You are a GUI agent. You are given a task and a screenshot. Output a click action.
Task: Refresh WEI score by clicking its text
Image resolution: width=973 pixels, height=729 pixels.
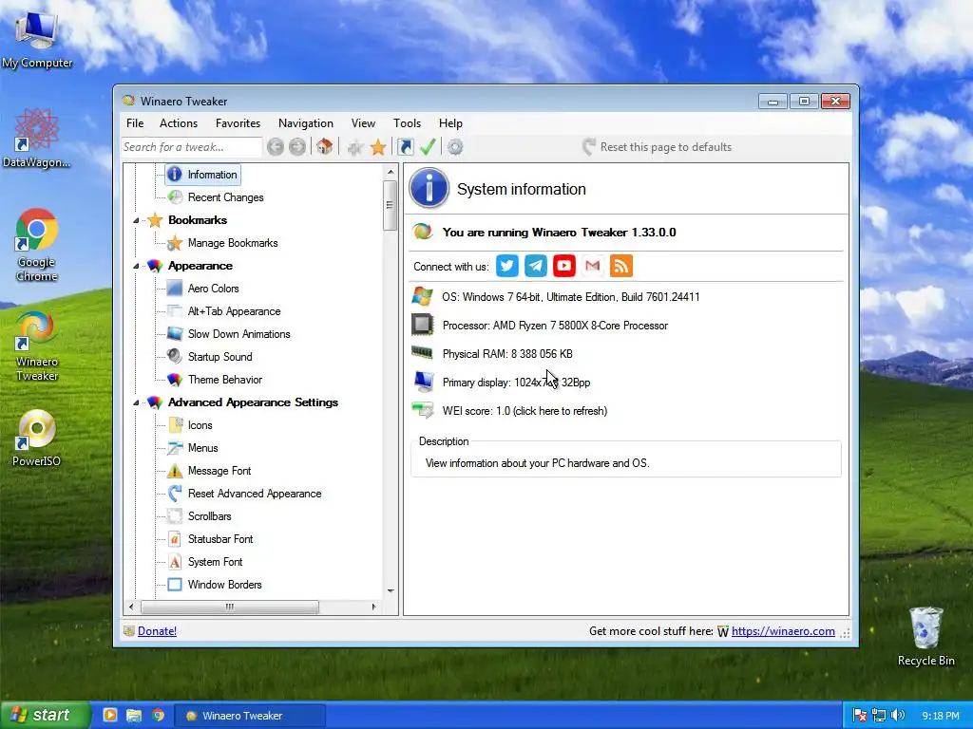[525, 411]
